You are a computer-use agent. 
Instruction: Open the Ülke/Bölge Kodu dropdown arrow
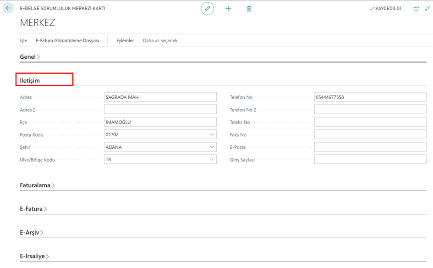(212, 159)
